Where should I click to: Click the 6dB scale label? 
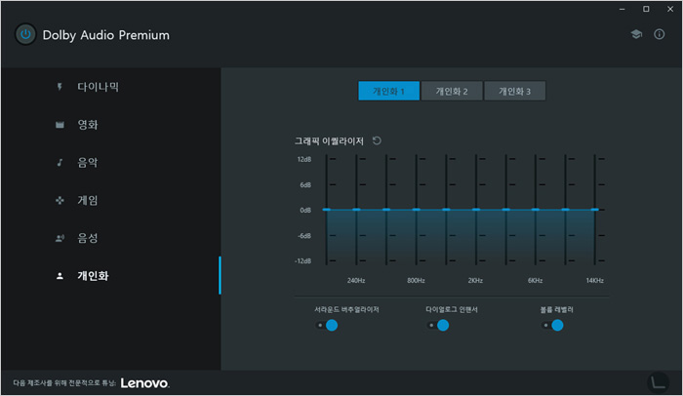point(305,184)
